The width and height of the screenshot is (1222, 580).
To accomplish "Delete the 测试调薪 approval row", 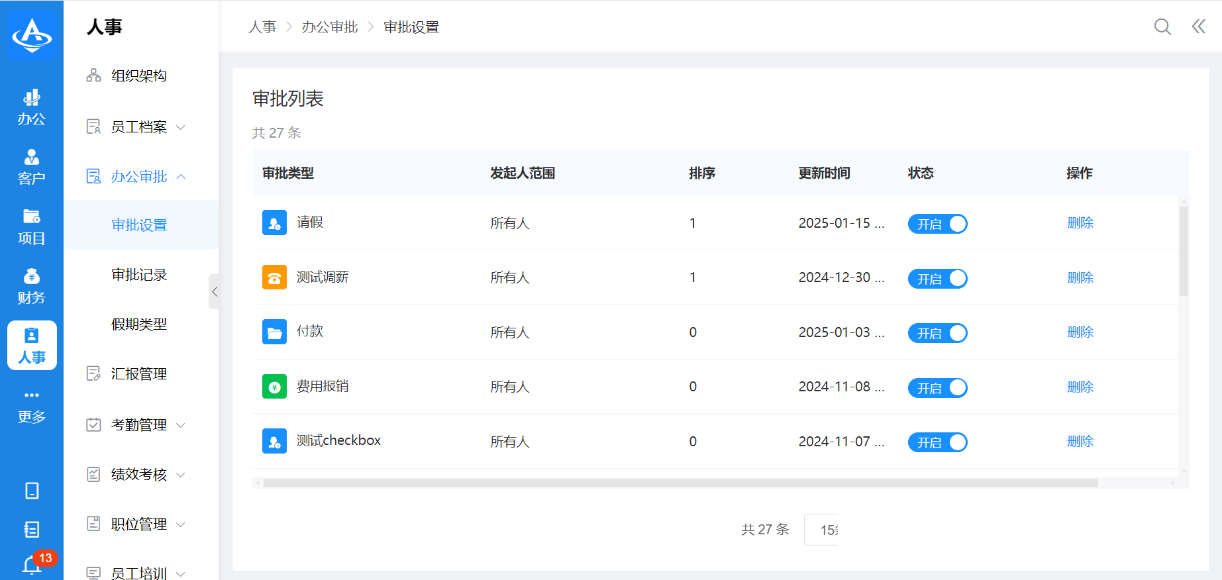I will pyautogui.click(x=1080, y=278).
